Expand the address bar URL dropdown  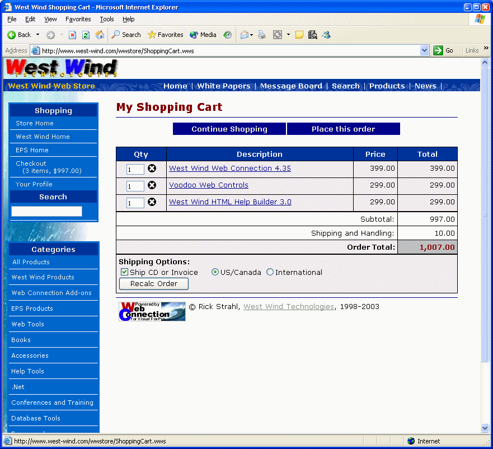(424, 50)
